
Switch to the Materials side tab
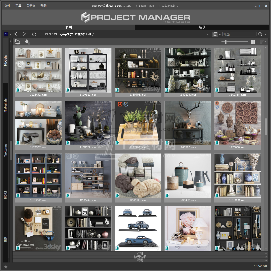click(6, 105)
